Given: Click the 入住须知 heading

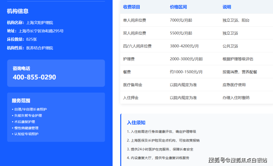Looking at the screenshot, I should point(136,123).
